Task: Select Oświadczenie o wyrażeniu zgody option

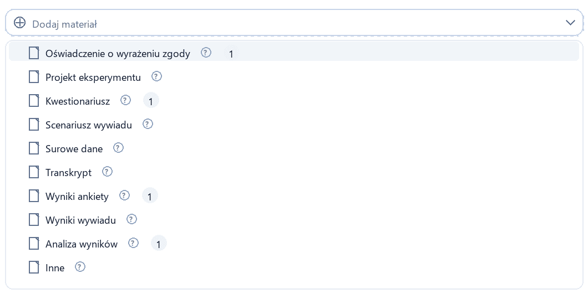Action: (294, 53)
